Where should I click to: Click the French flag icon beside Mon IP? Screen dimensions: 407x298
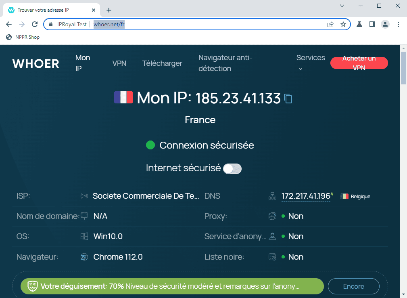(x=123, y=97)
